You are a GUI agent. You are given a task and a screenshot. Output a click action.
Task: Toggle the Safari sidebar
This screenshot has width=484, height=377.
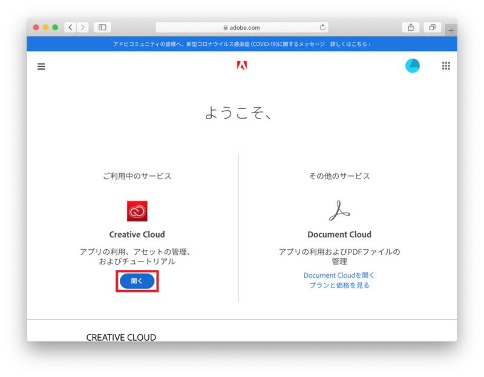pyautogui.click(x=102, y=27)
